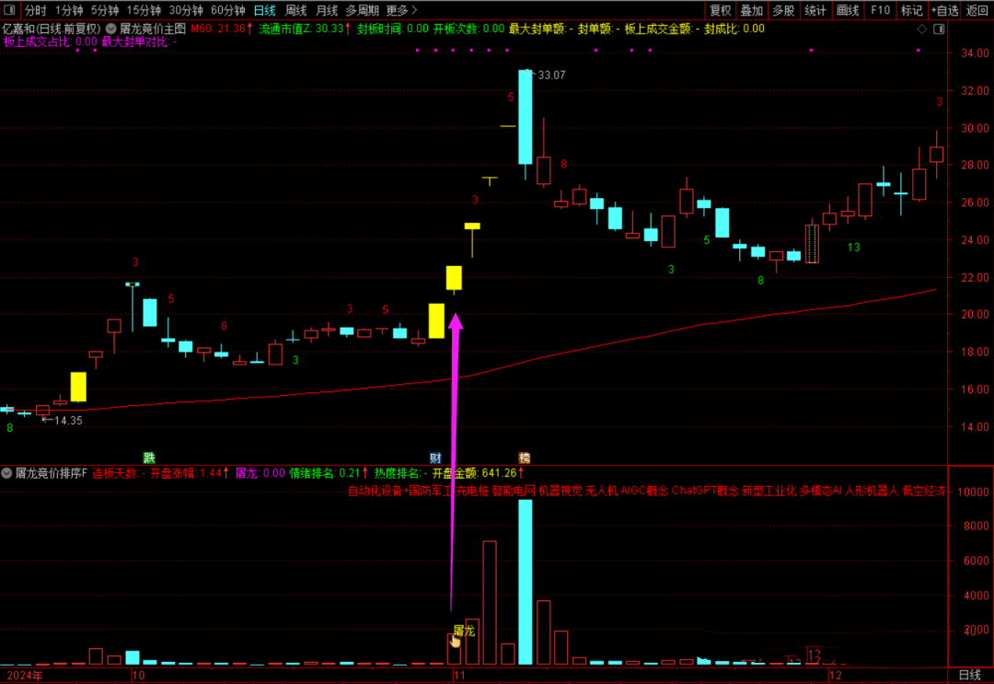Click the M60: 21.36 indicator value
Image resolution: width=994 pixels, height=684 pixels.
point(222,29)
